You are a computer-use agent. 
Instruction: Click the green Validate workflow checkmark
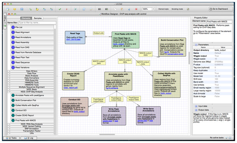click(60, 9)
